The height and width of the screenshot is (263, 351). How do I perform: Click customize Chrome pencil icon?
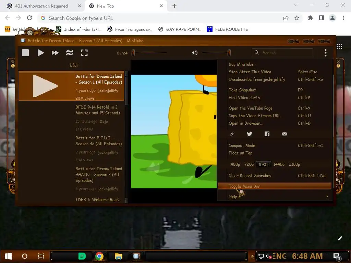coord(340,238)
